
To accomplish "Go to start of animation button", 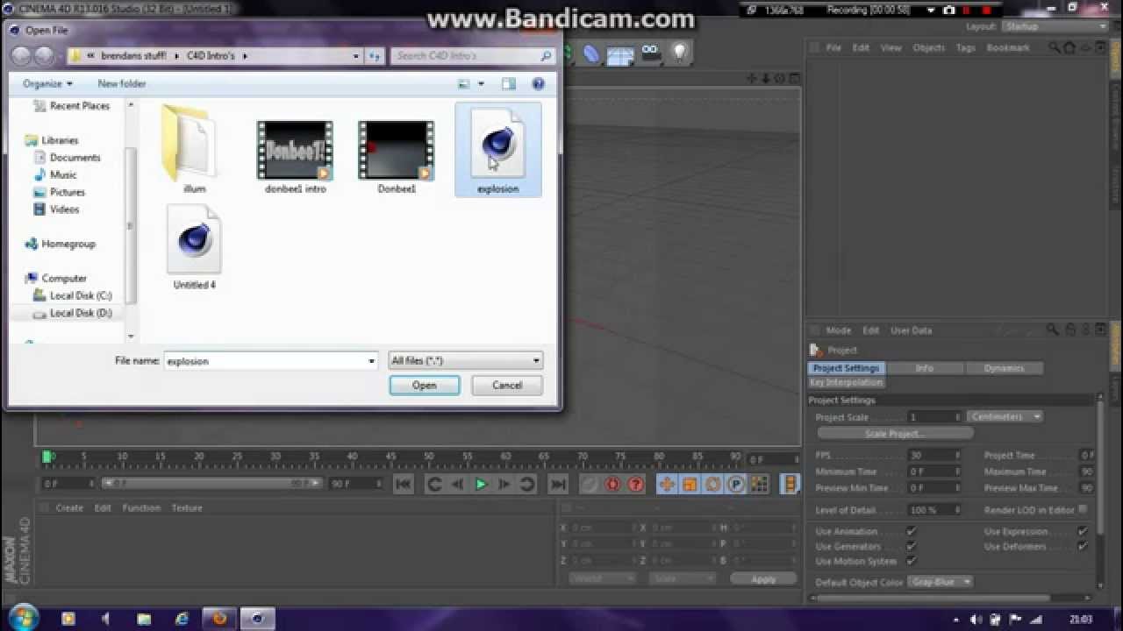I will click(x=403, y=484).
